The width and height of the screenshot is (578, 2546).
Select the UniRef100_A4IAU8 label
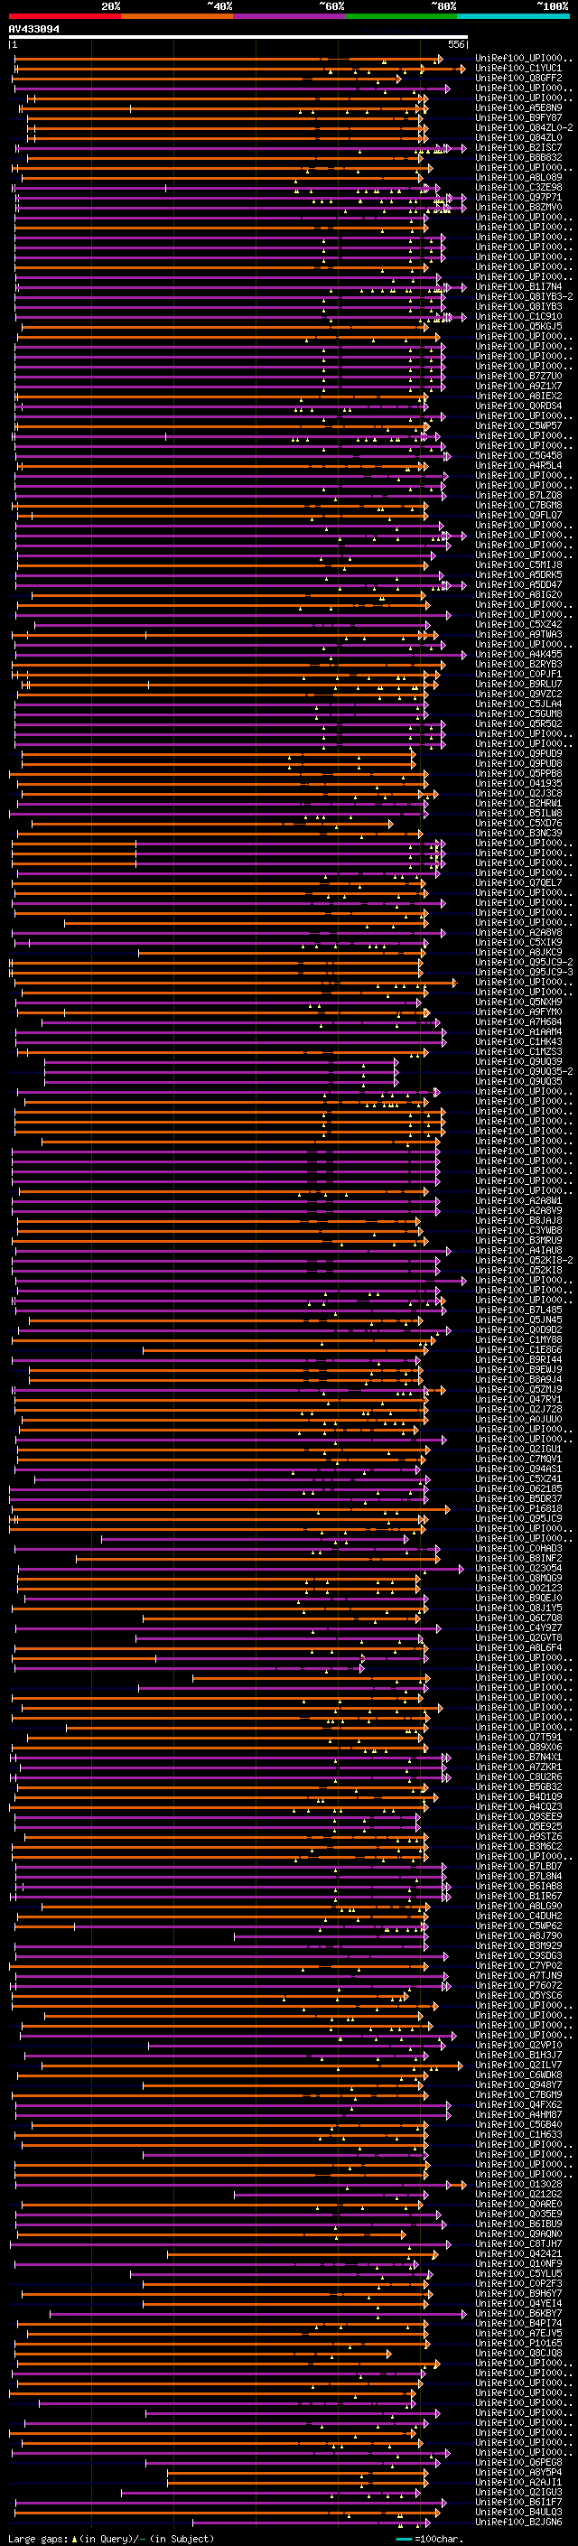click(x=518, y=1249)
